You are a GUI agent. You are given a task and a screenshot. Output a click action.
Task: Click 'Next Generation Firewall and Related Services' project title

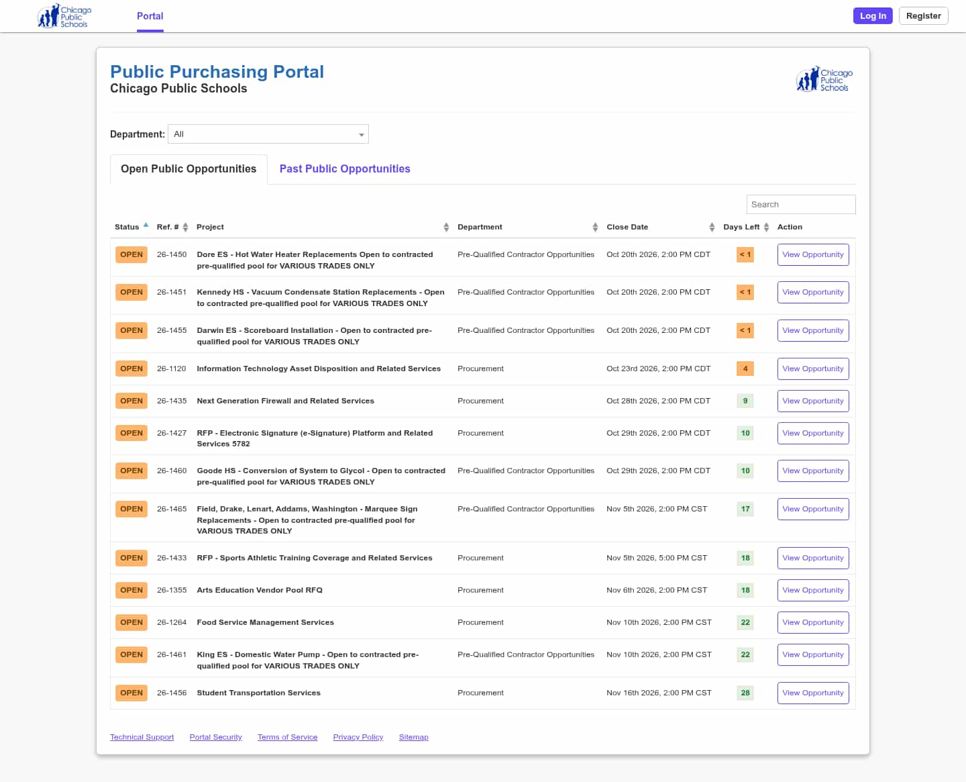[285, 401]
